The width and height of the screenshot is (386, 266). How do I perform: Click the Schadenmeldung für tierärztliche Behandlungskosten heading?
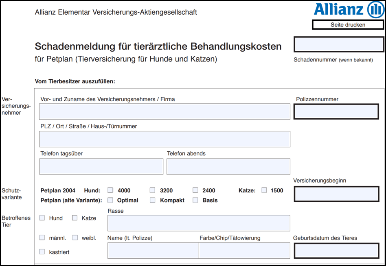[158, 46]
